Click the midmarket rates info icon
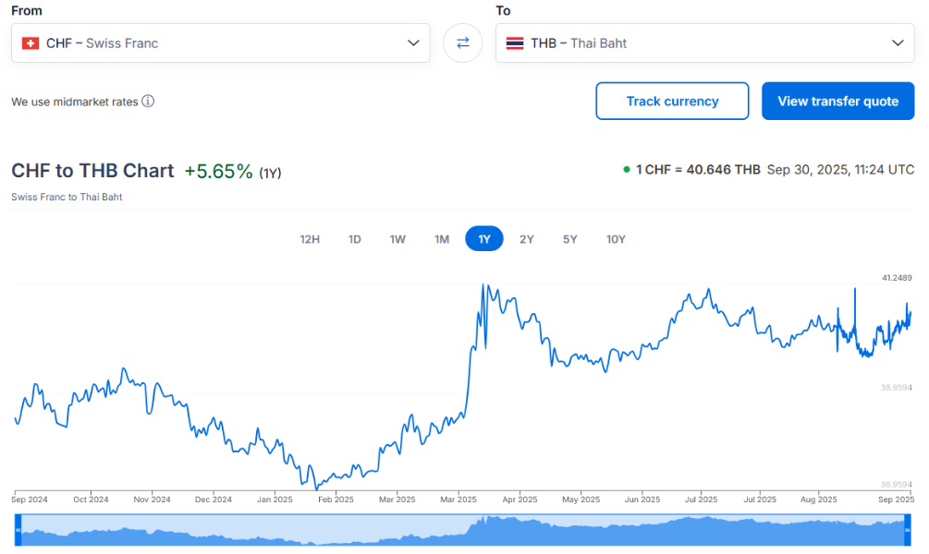Screen dimensions: 929x554 148,102
